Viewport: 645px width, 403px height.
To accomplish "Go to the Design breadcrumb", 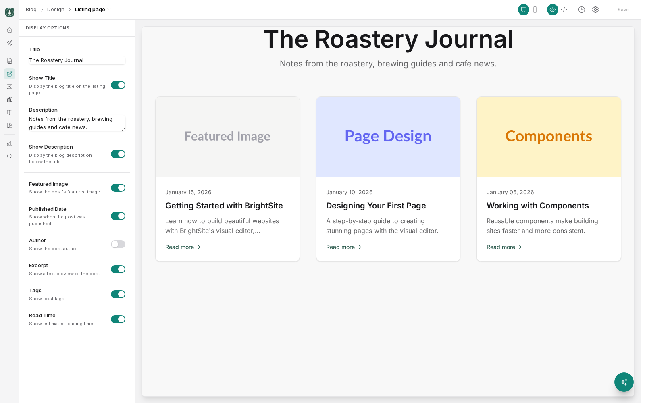I will coord(56,10).
